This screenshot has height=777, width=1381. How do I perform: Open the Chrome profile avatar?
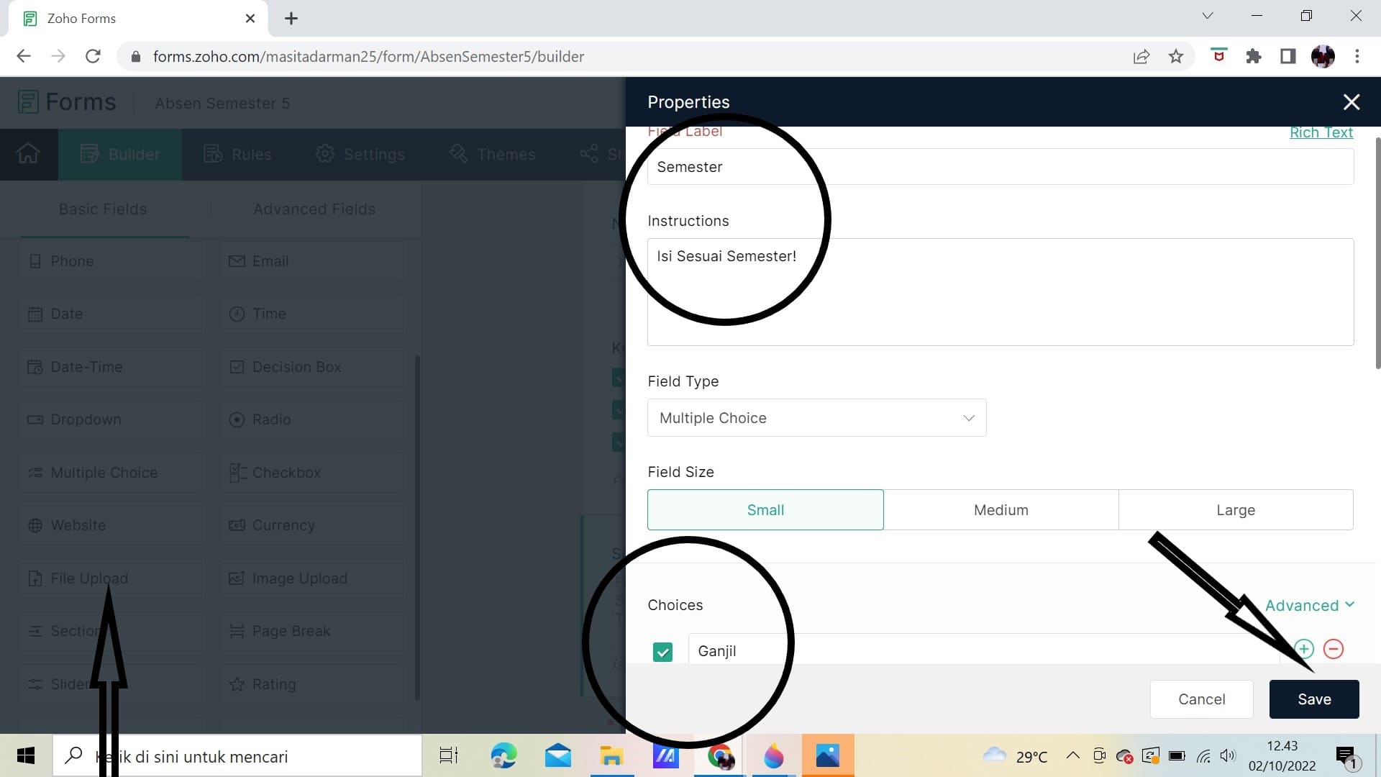click(1323, 56)
